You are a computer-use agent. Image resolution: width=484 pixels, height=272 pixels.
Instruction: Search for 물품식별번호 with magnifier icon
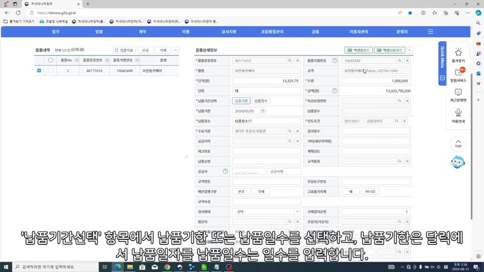click(399, 61)
